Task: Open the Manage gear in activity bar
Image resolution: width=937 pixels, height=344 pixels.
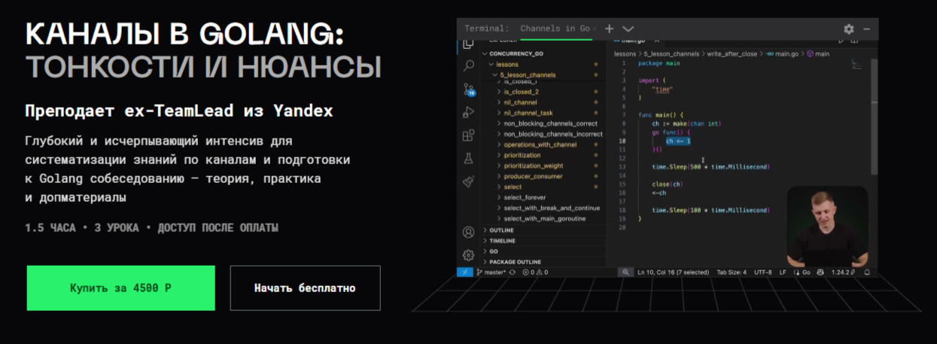Action: (x=468, y=254)
